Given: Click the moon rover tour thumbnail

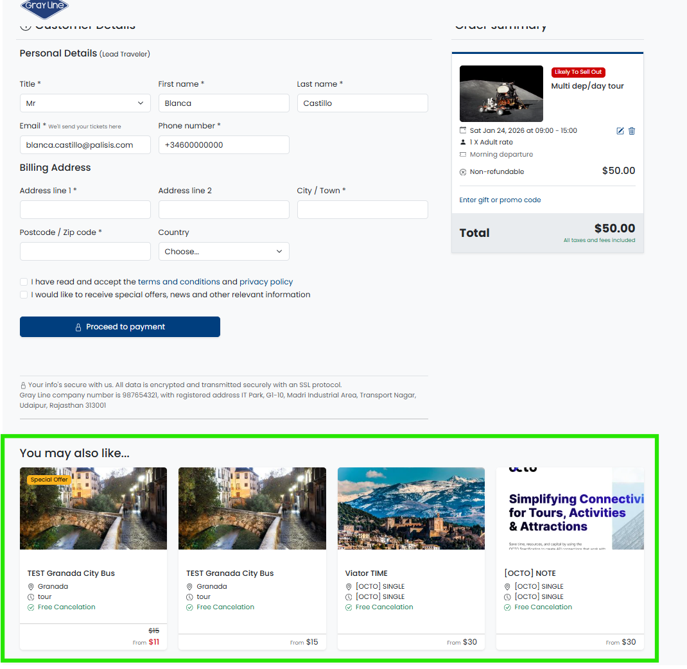Looking at the screenshot, I should pos(501,94).
